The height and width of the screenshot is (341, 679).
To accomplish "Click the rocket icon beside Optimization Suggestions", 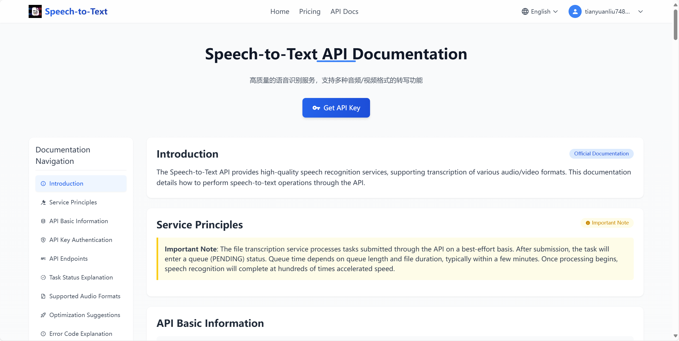I will 43,315.
